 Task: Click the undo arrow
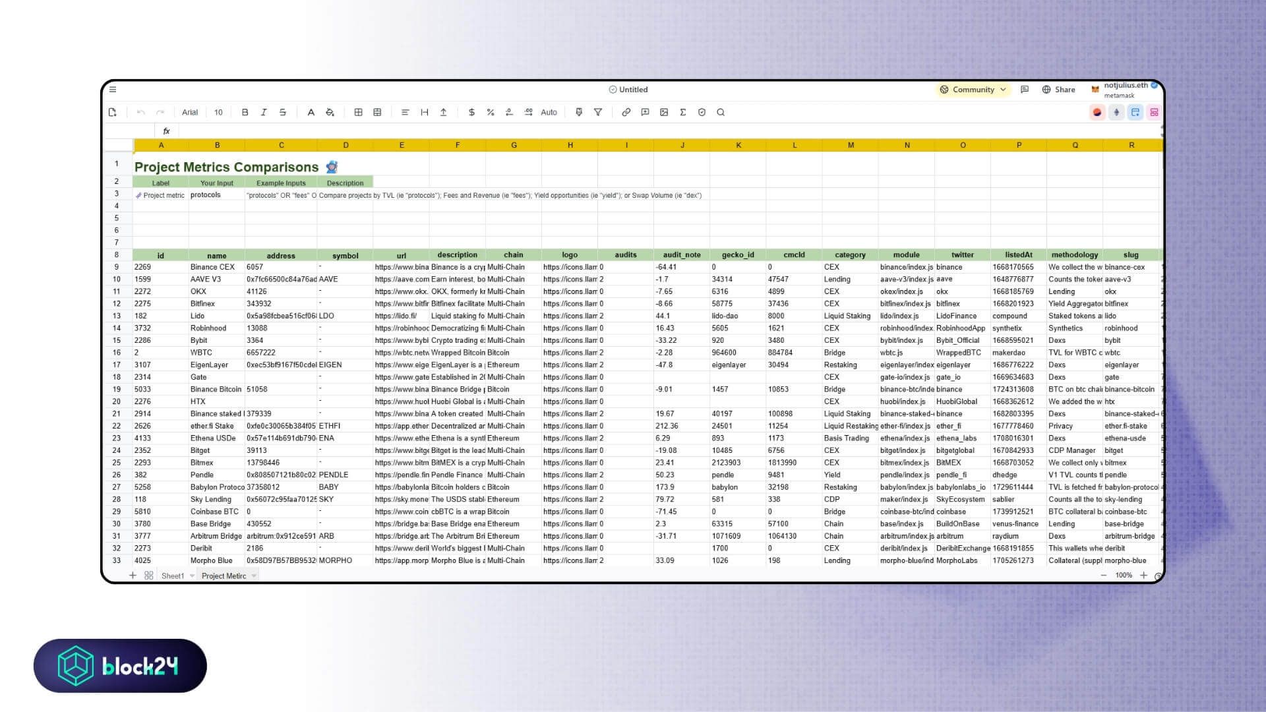tap(140, 112)
